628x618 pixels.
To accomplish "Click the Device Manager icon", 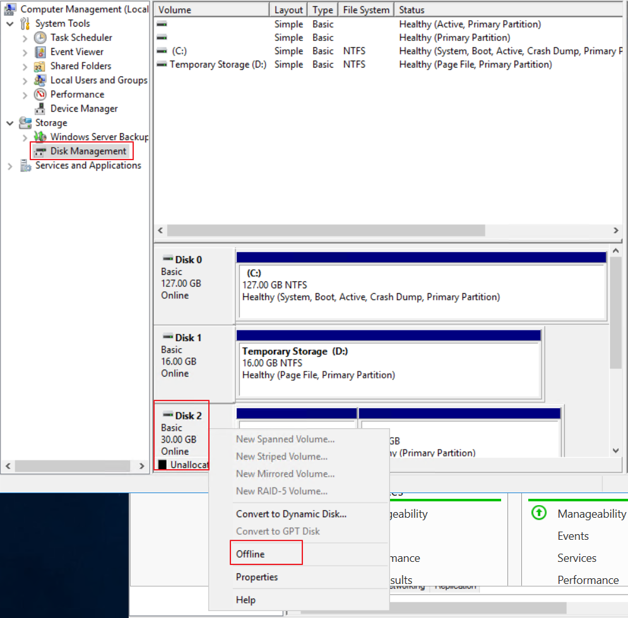I will pos(40,108).
